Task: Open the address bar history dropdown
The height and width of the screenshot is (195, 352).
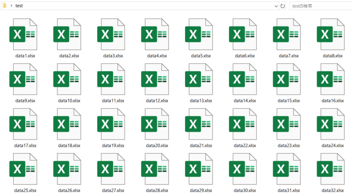Action: click(x=275, y=6)
